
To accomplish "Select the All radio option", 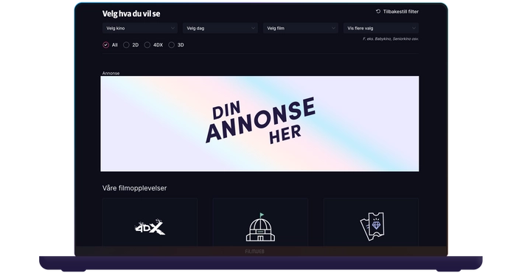I will [106, 45].
